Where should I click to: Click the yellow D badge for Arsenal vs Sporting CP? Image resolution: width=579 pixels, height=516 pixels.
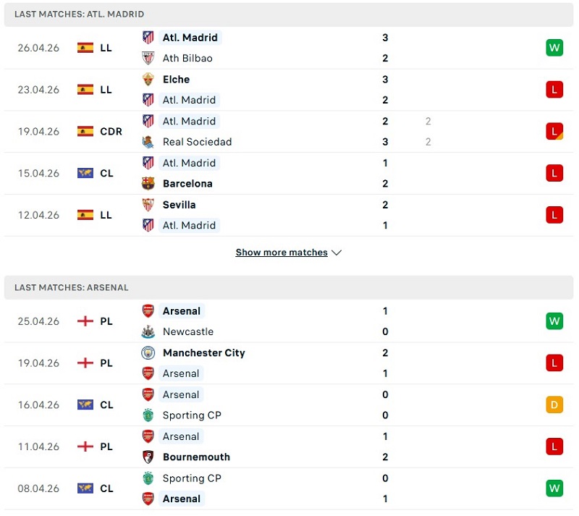554,405
